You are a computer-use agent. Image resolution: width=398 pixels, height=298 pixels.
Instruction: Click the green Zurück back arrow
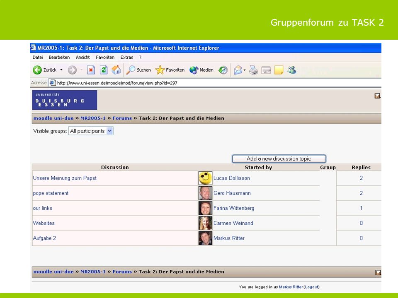(37, 70)
